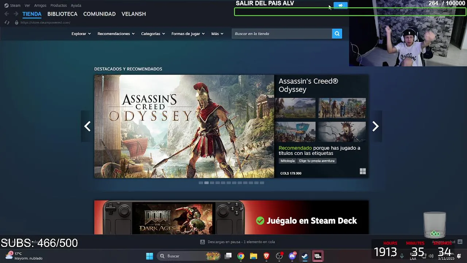The height and width of the screenshot is (263, 467).
Task: Open the Steam menu
Action: [15, 5]
